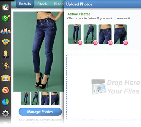Delete the third waist close-up photo
141x127 pixels.
110,43
